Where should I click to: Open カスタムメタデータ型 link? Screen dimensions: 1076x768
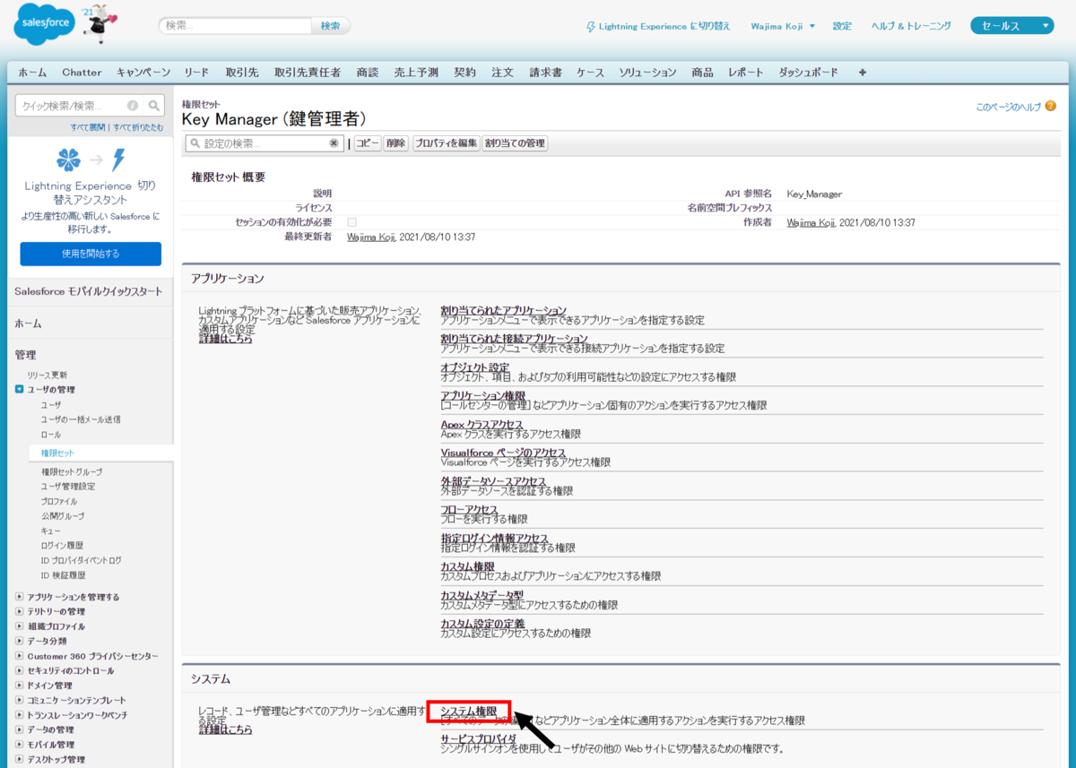coord(482,595)
